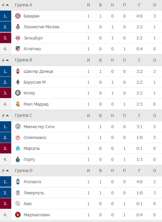The height and width of the screenshot is (222, 162).
Task: Toggle rank sort arrow in Группа B header
Action: 7,60
